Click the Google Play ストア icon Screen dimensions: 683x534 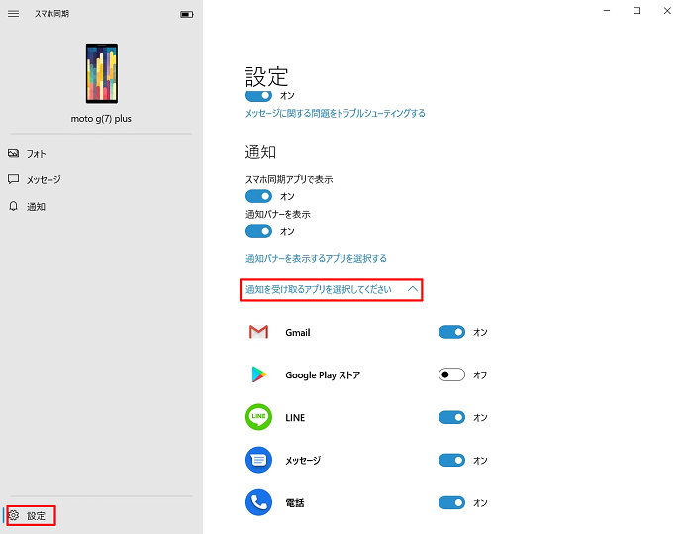click(258, 374)
